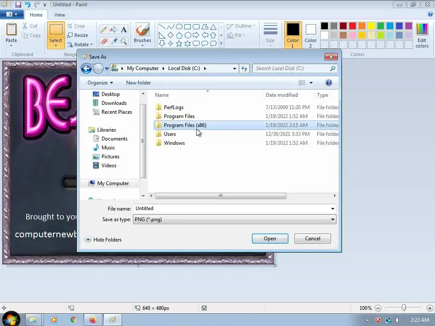The image size is (435, 326).
Task: Click the Undo arrow in quick access toolbar
Action: click(28, 4)
